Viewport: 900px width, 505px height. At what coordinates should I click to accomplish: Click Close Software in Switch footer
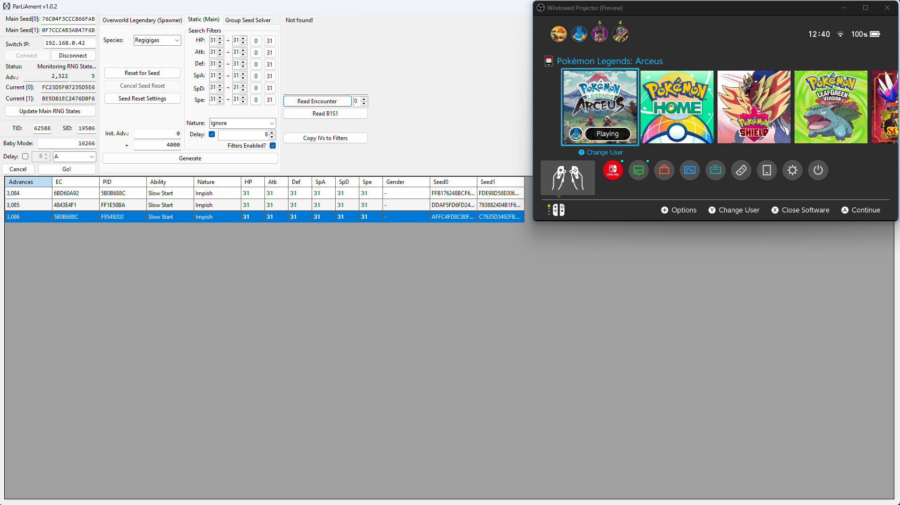click(x=800, y=210)
